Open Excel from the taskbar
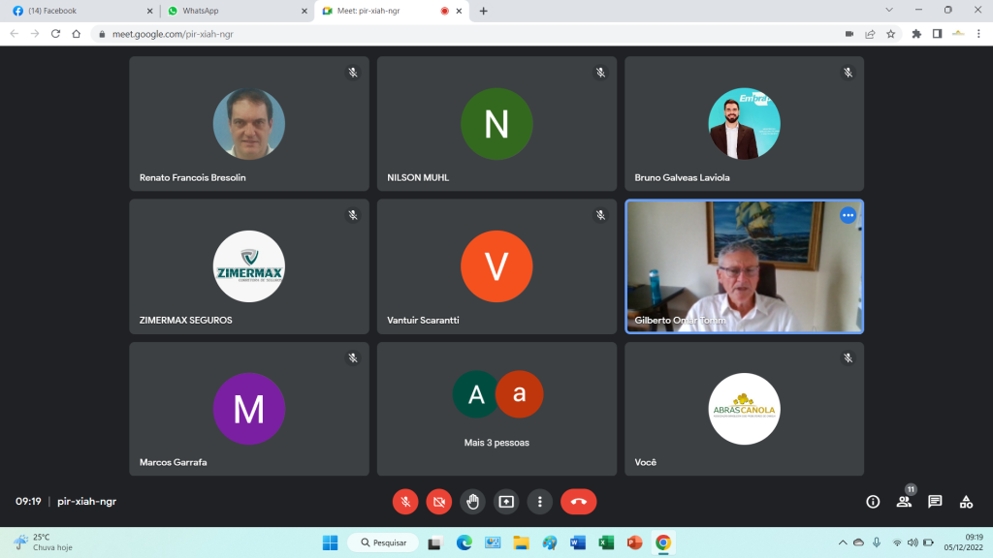Image resolution: width=993 pixels, height=558 pixels. coord(606,542)
